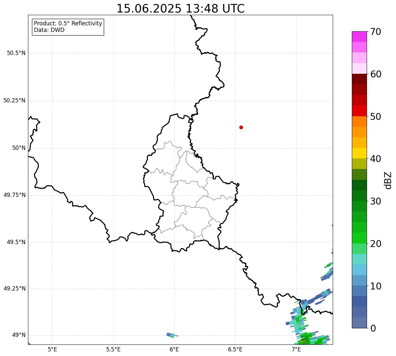Click the 50°N latitude label

19,148
